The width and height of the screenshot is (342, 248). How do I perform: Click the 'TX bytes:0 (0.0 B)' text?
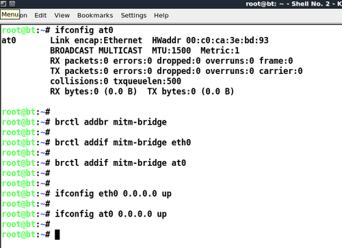(x=191, y=92)
